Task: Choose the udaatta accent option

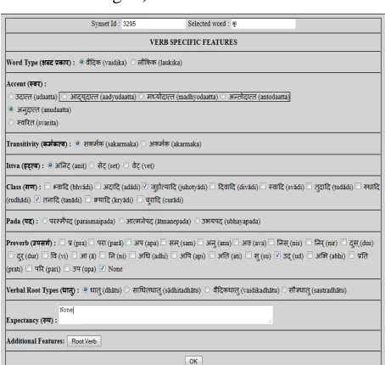Action: click(x=11, y=97)
